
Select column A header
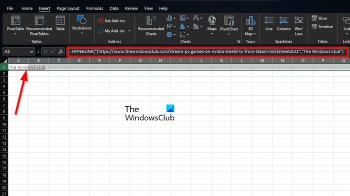point(18,60)
